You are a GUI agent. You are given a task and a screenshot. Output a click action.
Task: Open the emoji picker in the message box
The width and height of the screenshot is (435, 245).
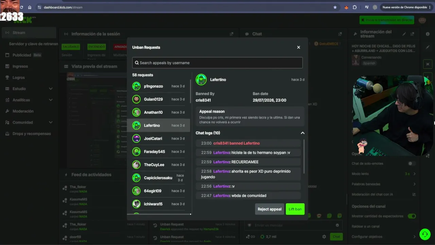tap(337, 225)
